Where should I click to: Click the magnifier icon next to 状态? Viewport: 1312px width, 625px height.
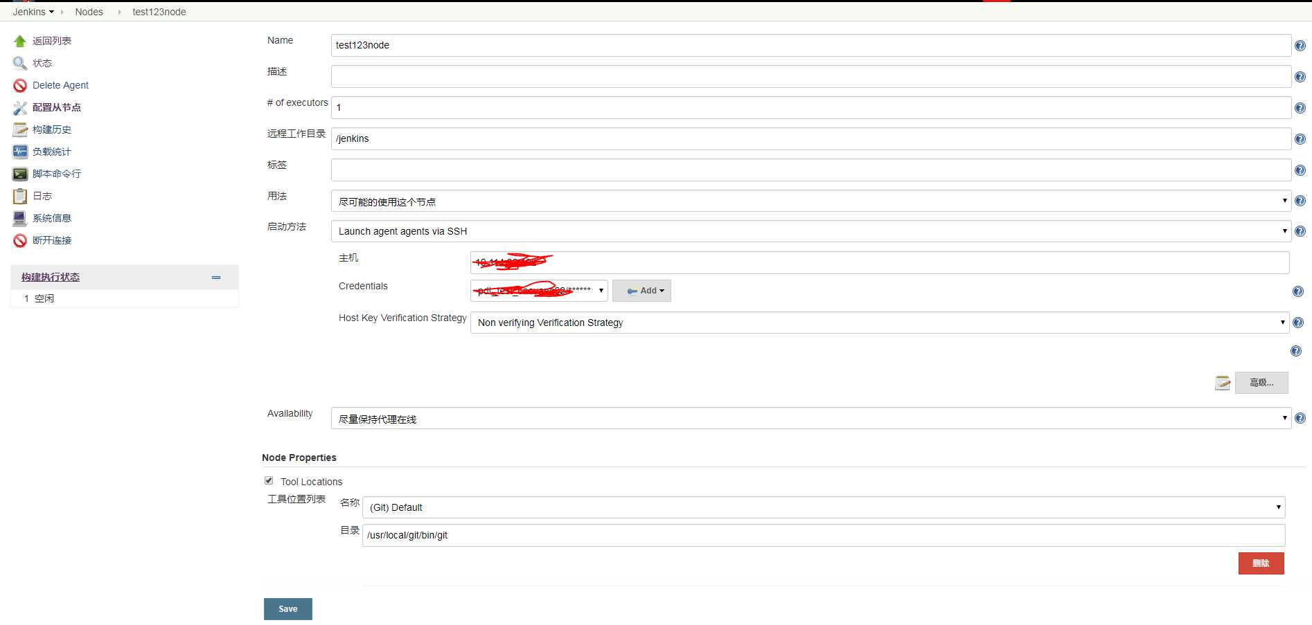pyautogui.click(x=20, y=64)
